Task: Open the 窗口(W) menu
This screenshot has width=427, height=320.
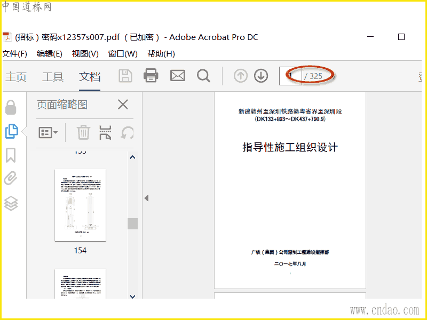Action: (x=123, y=54)
